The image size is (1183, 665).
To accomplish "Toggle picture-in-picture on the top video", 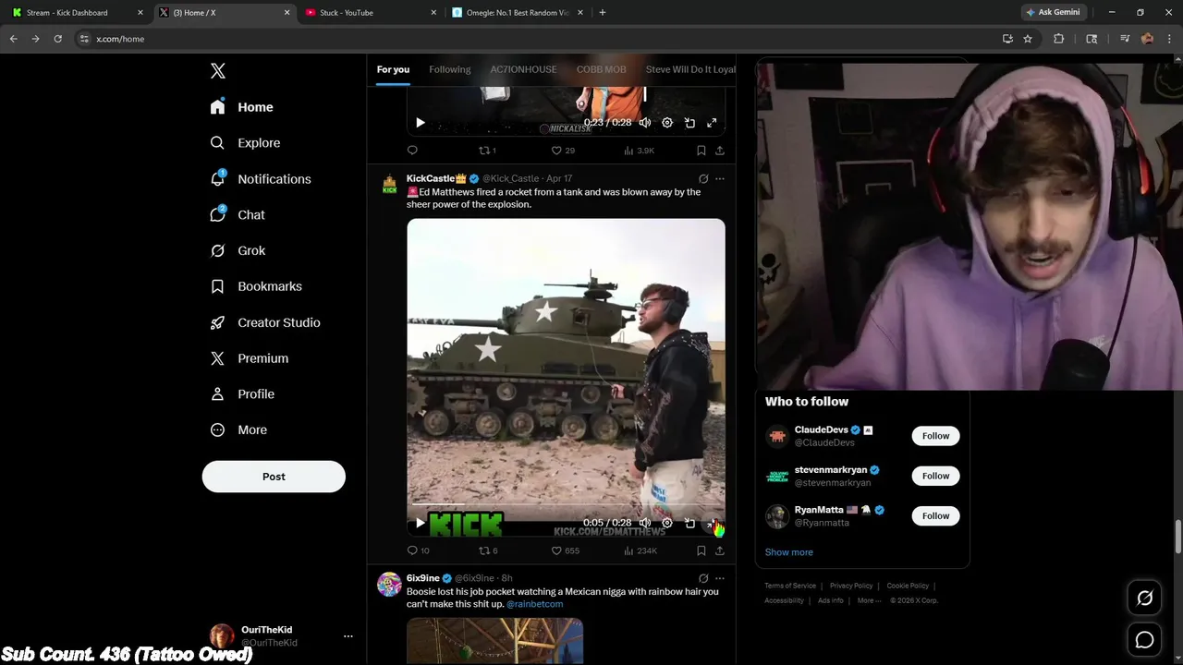I will 689,123.
